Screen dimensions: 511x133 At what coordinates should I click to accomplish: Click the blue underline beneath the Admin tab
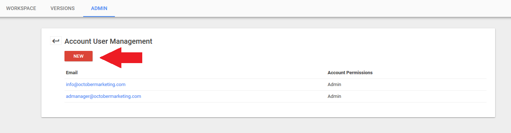tap(99, 16)
